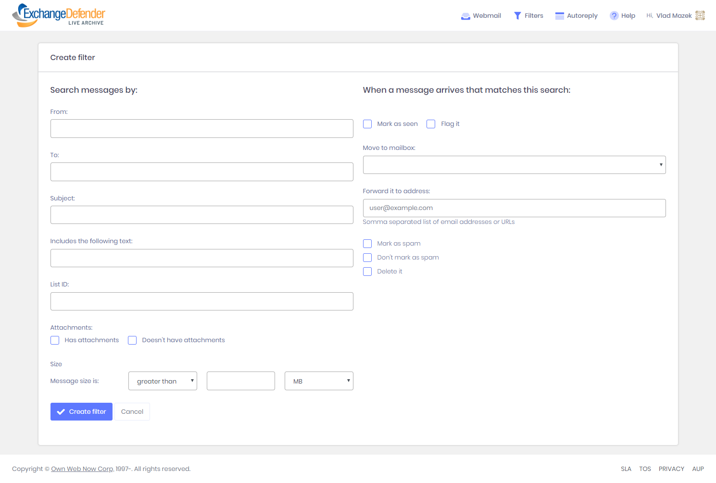The image size is (716, 483).
Task: Click the Autoreply icon in header
Action: pos(559,16)
